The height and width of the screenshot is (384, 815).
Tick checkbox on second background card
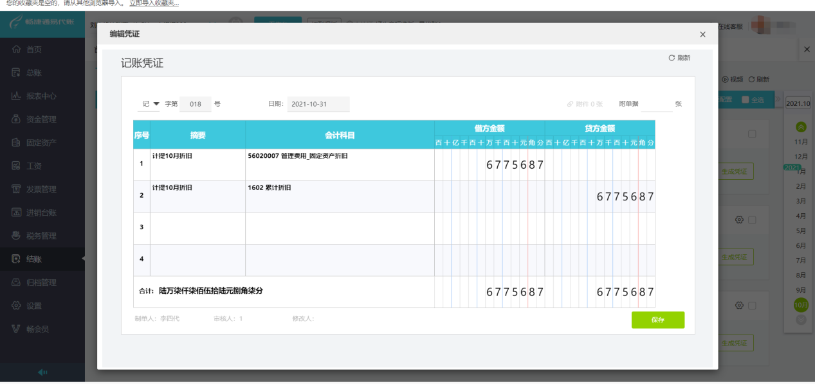pos(752,220)
